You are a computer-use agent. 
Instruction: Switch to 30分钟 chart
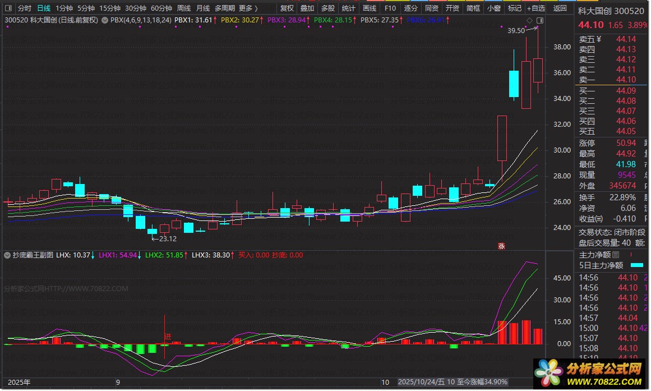135,8
